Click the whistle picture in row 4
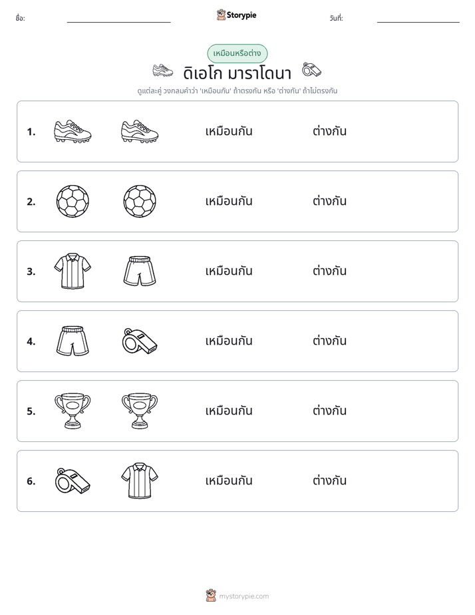This screenshot has width=475, height=615. [x=140, y=341]
